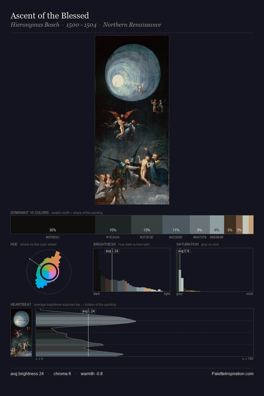The image size is (264, 396).
Task: Select the tan swatch at the palette's end
Action: [x=251, y=225]
